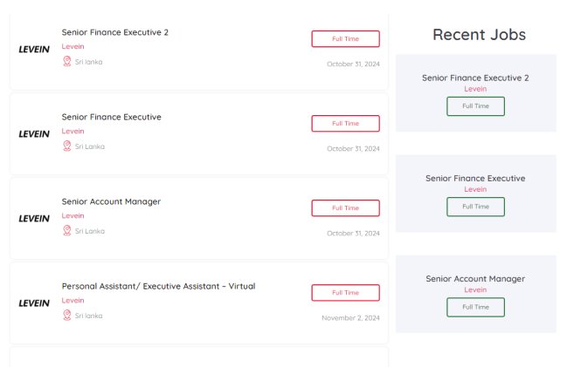Click the Levein link in Recent Jobs Senior Account Manager card
Image resolution: width=574 pixels, height=367 pixels.
click(x=475, y=289)
